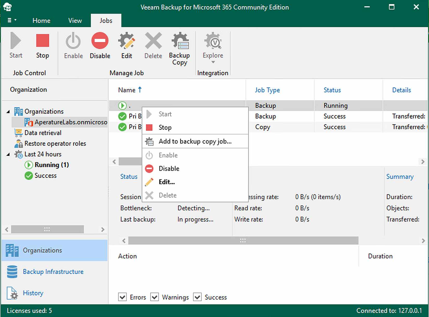
Task: Toggle the Warnings checkbox
Action: point(154,297)
